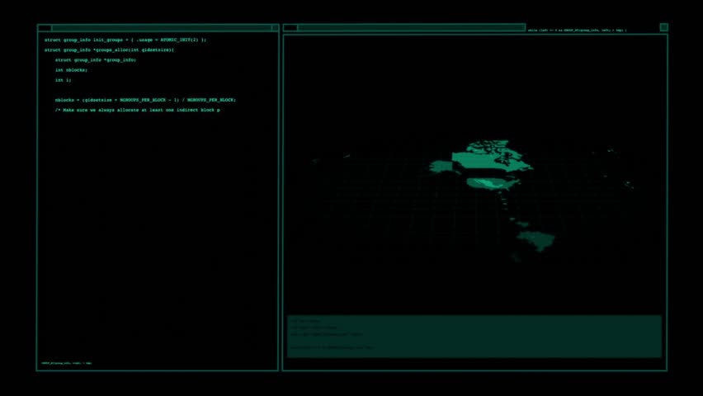Click the comment "/* Make sure we always allocate"
The height and width of the screenshot is (396, 703).
(137, 110)
